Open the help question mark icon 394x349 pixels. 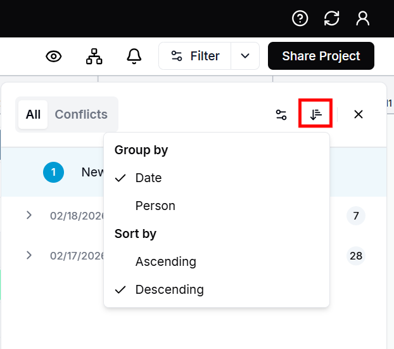pyautogui.click(x=300, y=18)
